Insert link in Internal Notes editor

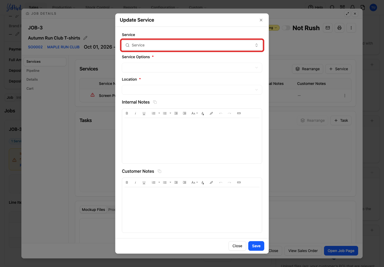239,113
